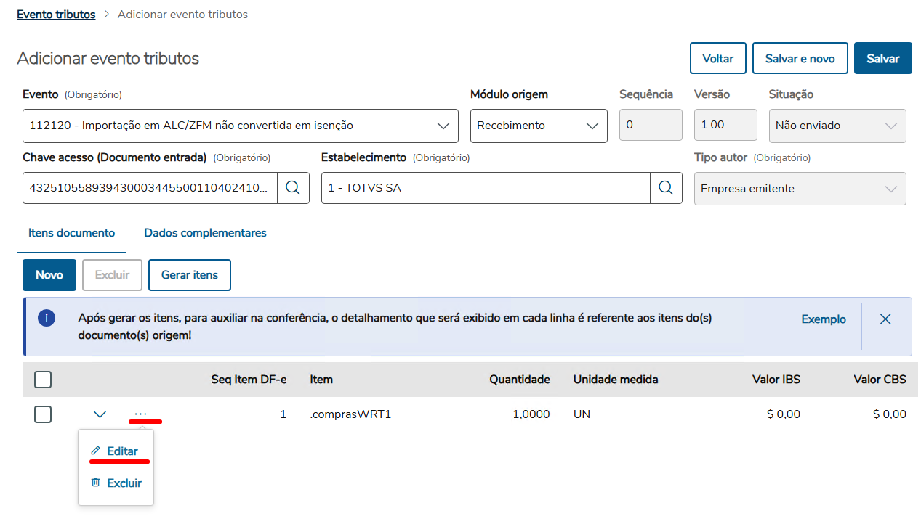
Task: Expand the .comprasWRT1 row details chevron
Action: [x=100, y=414]
